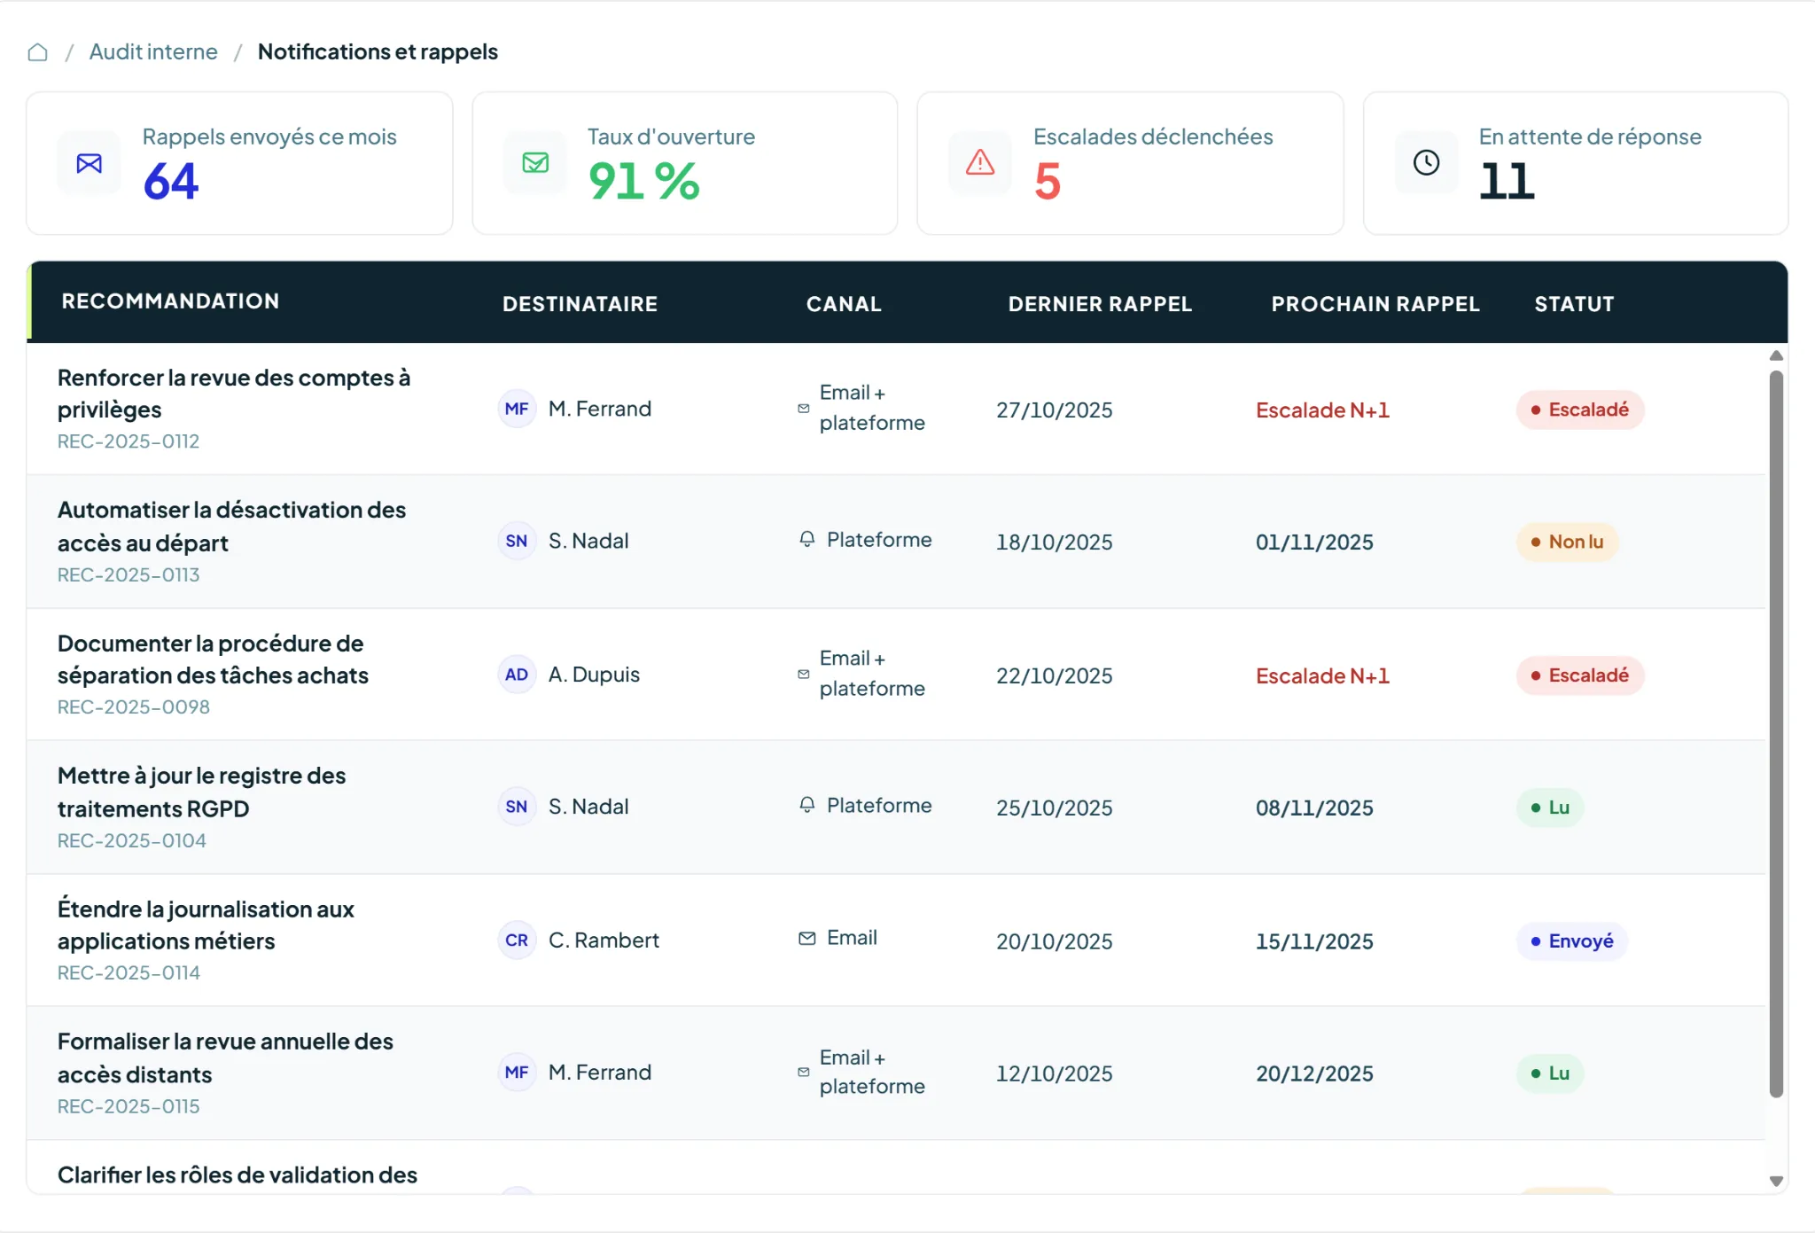The image size is (1815, 1233).
Task: Click the table's vertical scrollbar thumb
Action: (x=1776, y=734)
